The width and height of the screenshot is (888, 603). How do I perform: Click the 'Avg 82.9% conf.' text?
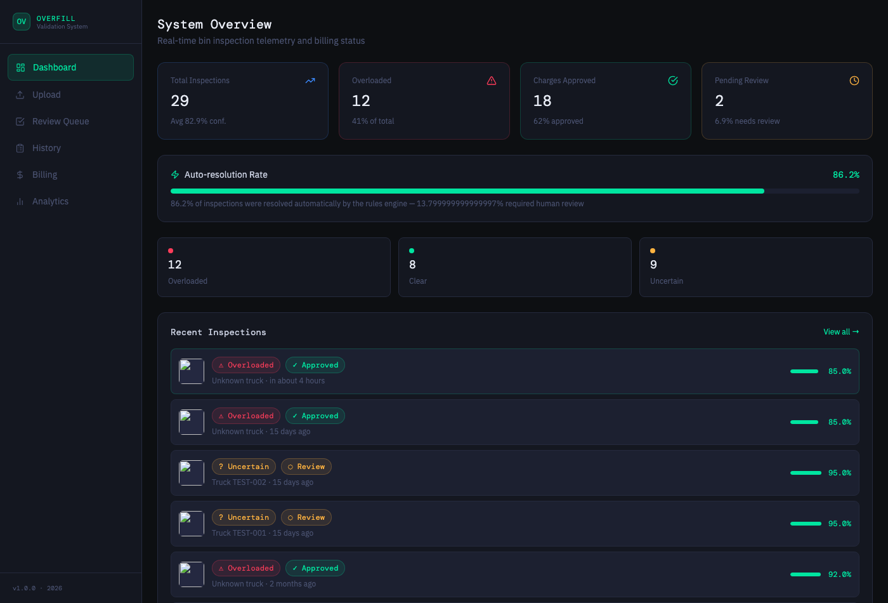coord(198,121)
